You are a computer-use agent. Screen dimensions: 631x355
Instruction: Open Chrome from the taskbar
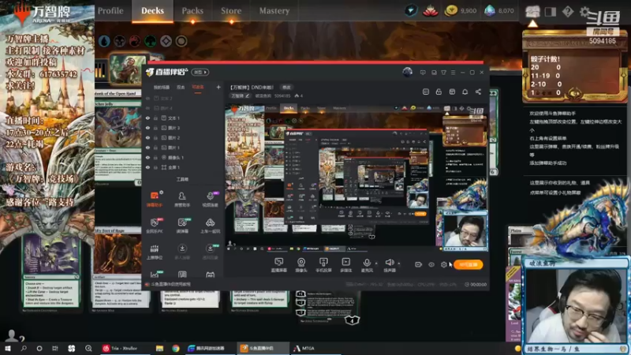pyautogui.click(x=175, y=348)
